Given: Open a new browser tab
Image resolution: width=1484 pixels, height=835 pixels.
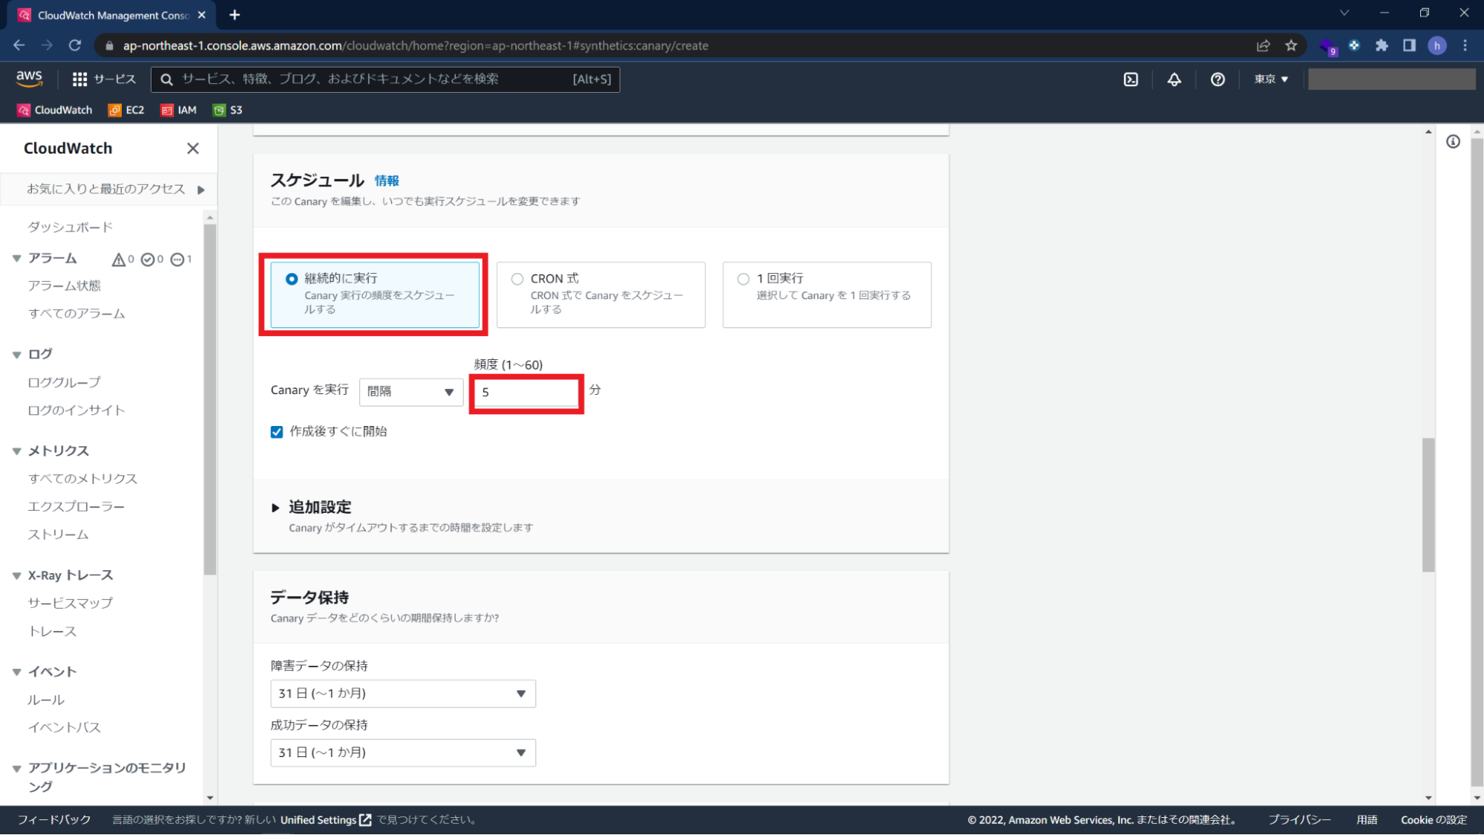Looking at the screenshot, I should (x=235, y=15).
